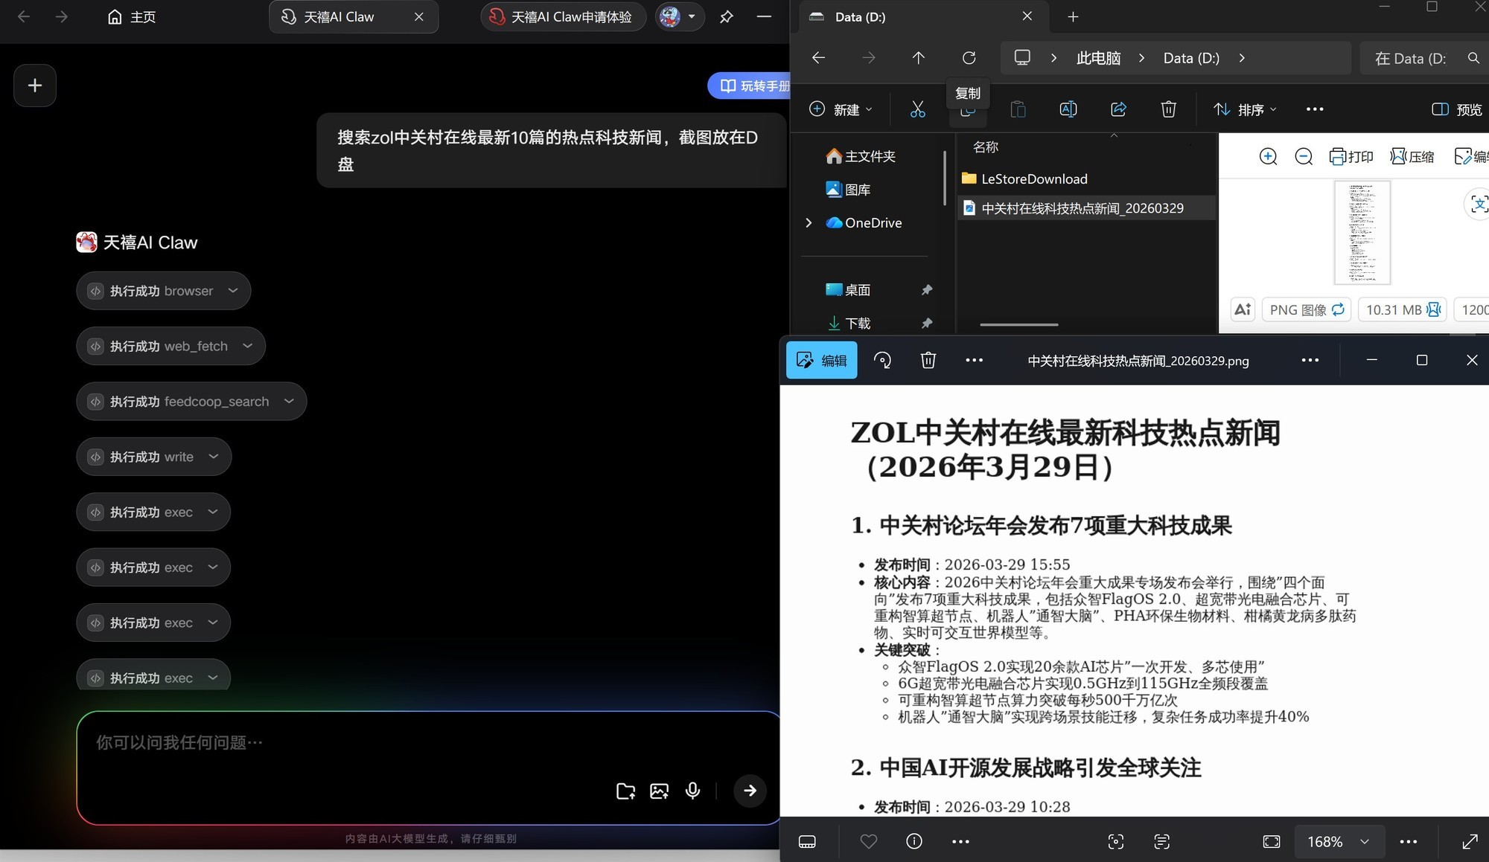Click the text recognition icon in Photos
This screenshot has height=862, width=1489.
tap(1161, 842)
